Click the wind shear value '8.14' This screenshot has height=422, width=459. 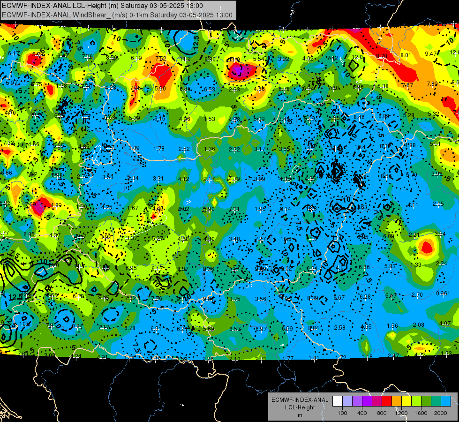point(286,209)
